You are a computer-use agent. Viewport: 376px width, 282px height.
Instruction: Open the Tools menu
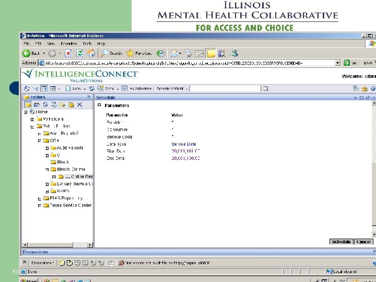[87, 44]
